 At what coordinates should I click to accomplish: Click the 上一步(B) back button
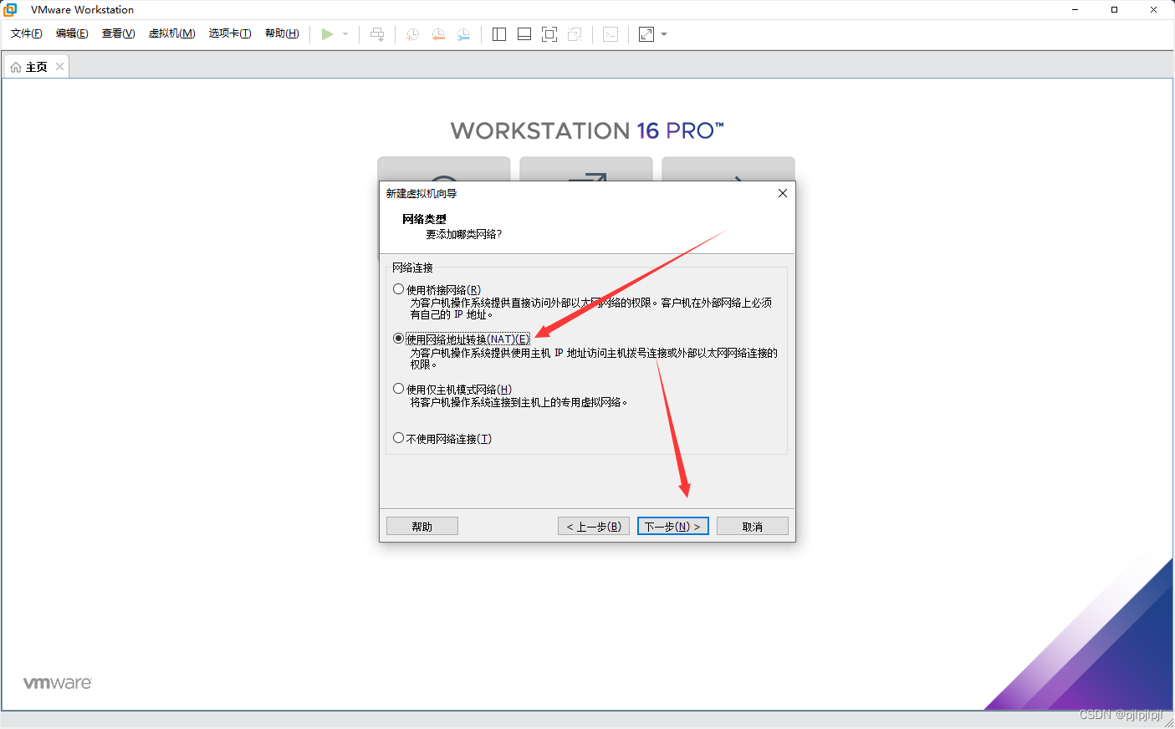(x=594, y=526)
